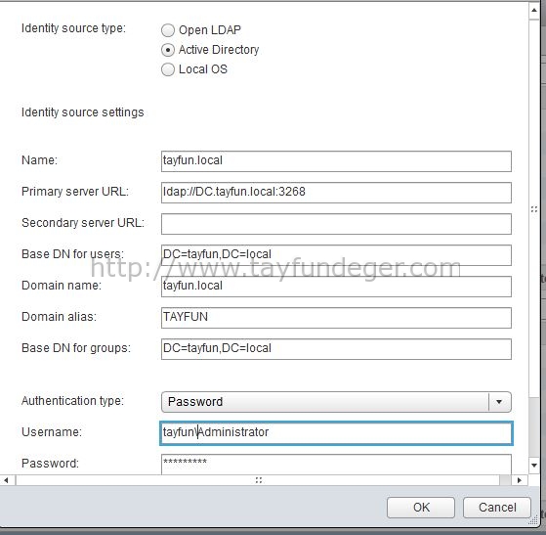Viewport: 546px width, 535px height.
Task: Click the empty Secondary server URL field
Action: (336, 224)
